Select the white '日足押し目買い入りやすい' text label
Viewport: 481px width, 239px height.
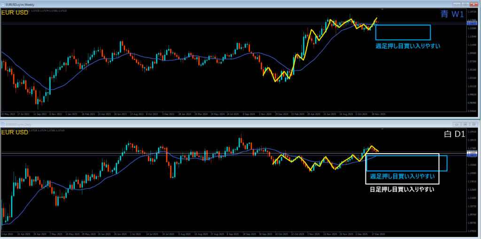coord(402,190)
